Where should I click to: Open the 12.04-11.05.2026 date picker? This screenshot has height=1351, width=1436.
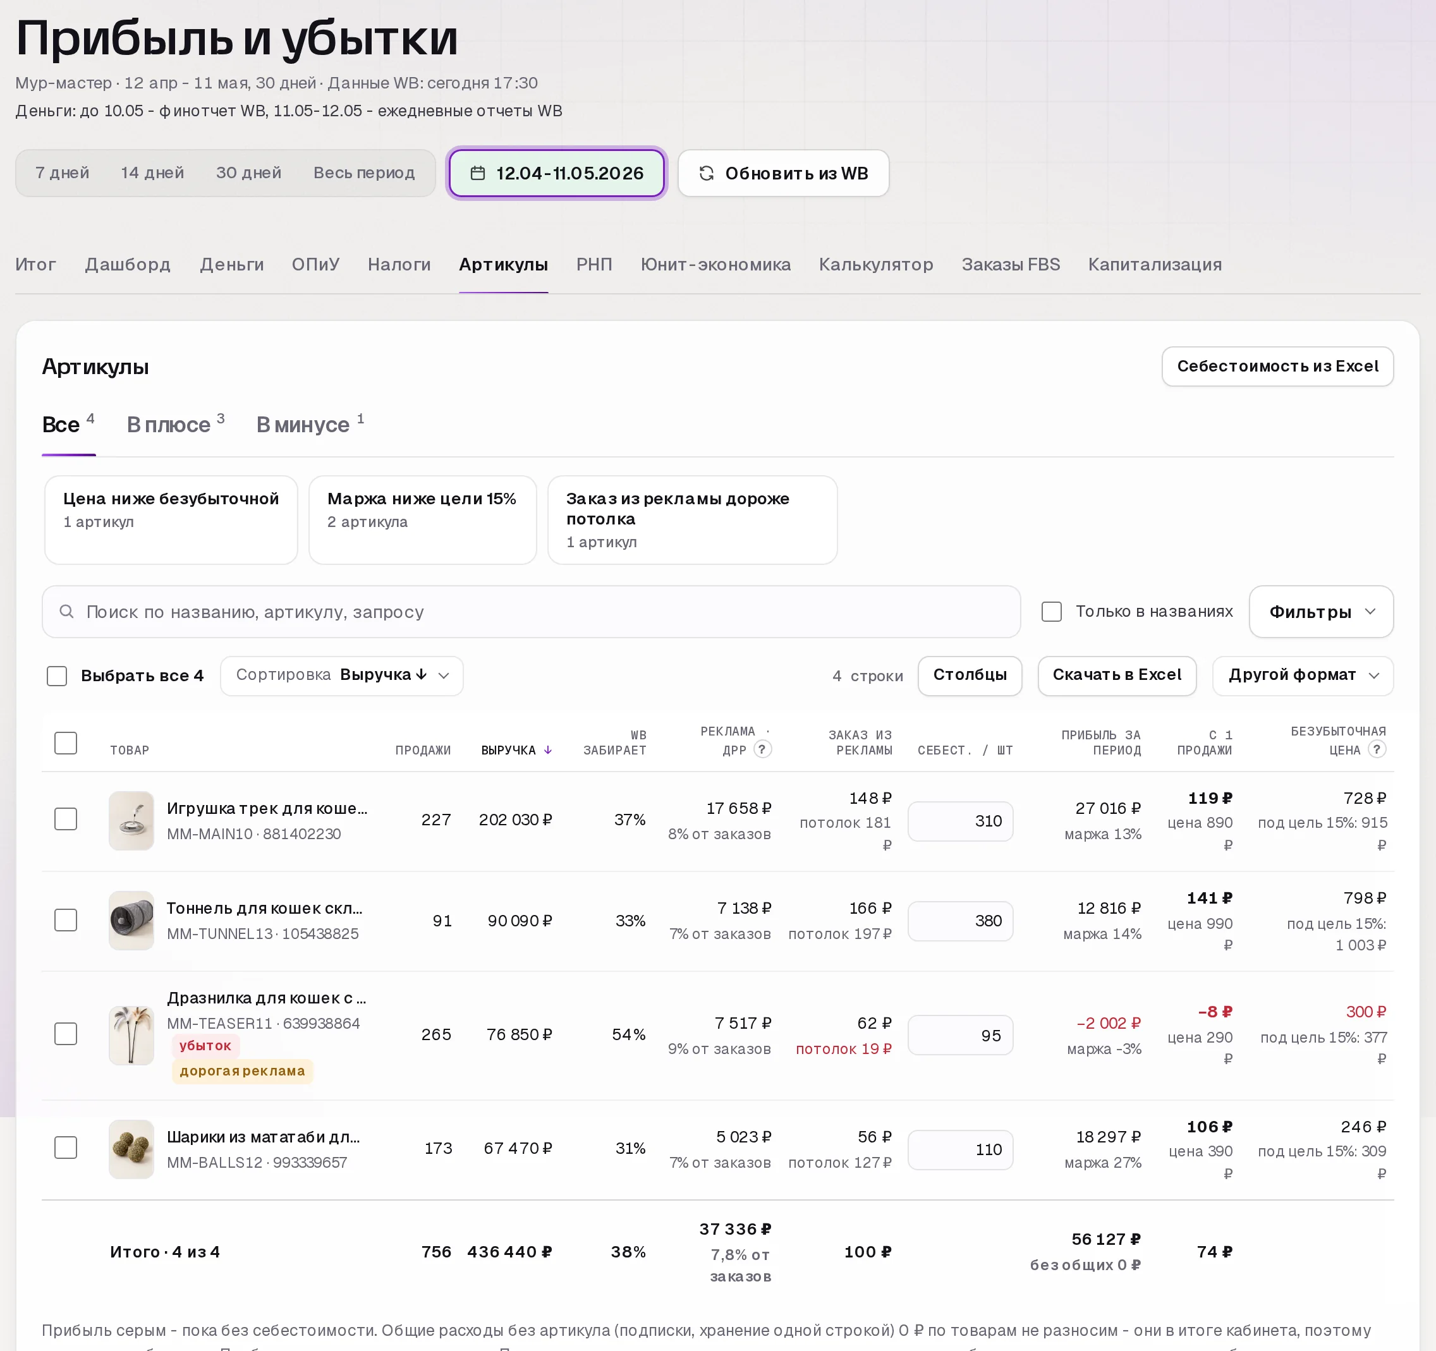pos(556,173)
